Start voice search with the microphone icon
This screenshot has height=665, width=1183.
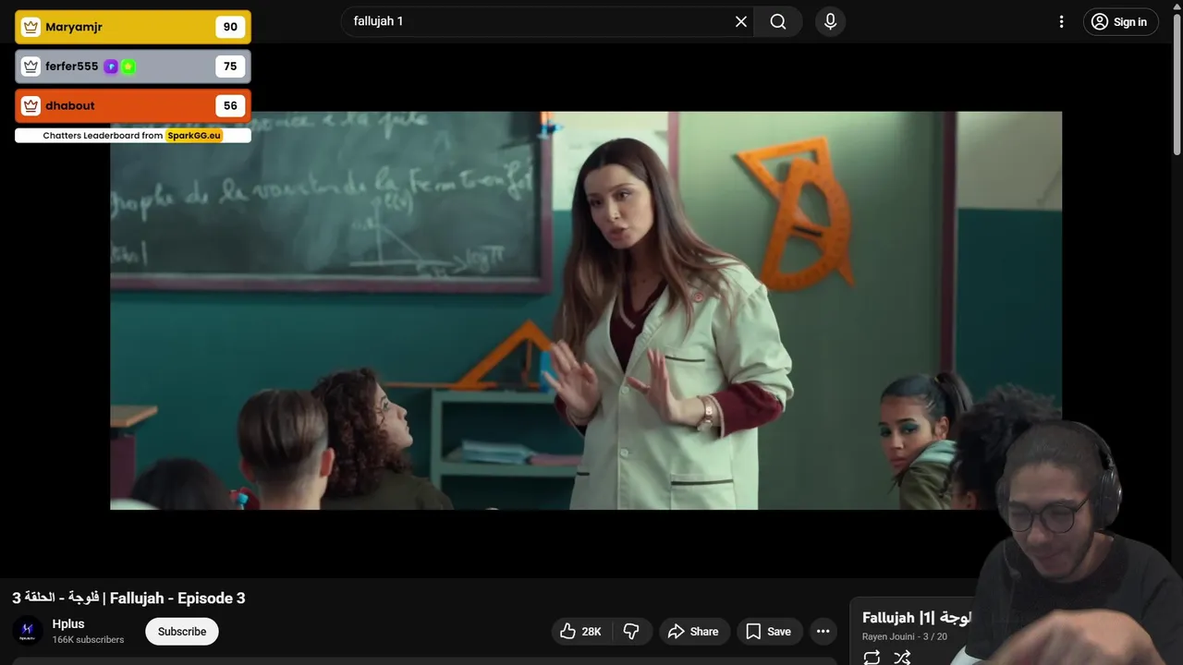click(x=830, y=21)
